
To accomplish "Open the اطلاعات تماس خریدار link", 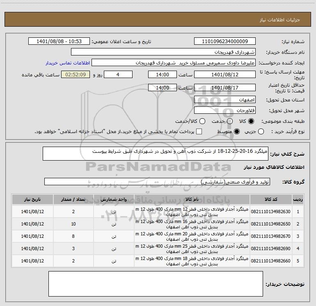I will pos(68,63).
